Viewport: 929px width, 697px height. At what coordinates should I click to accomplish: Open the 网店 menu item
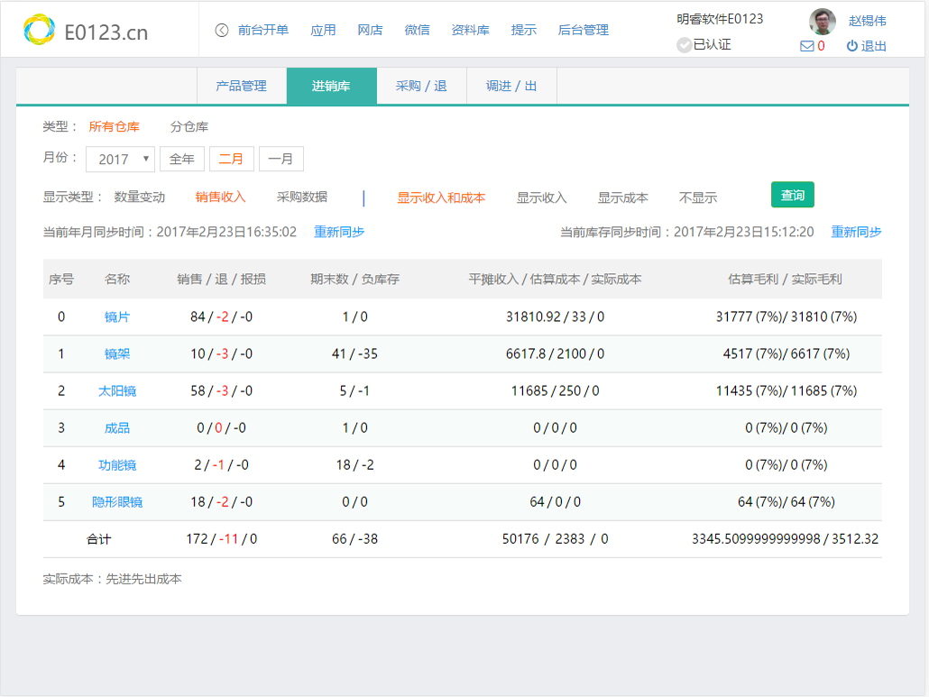pos(371,30)
